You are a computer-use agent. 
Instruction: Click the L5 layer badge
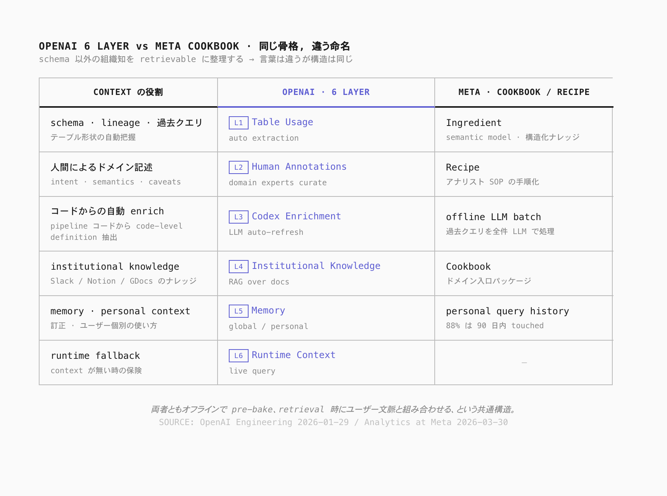(x=238, y=311)
